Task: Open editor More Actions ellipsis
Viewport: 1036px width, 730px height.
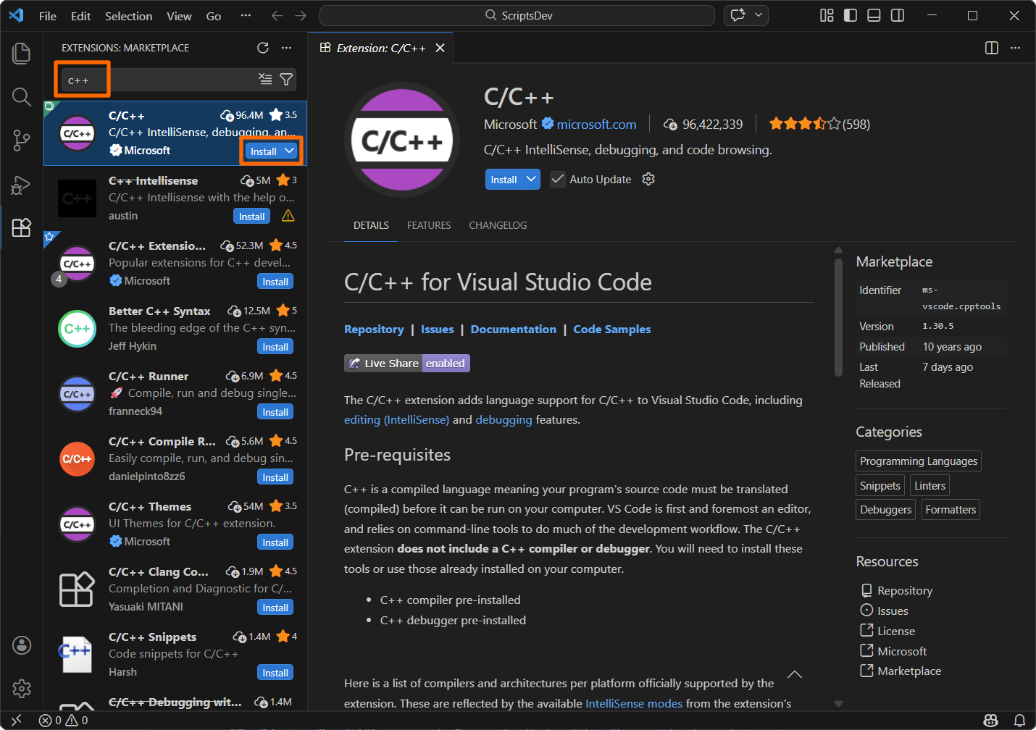Action: click(x=1015, y=48)
